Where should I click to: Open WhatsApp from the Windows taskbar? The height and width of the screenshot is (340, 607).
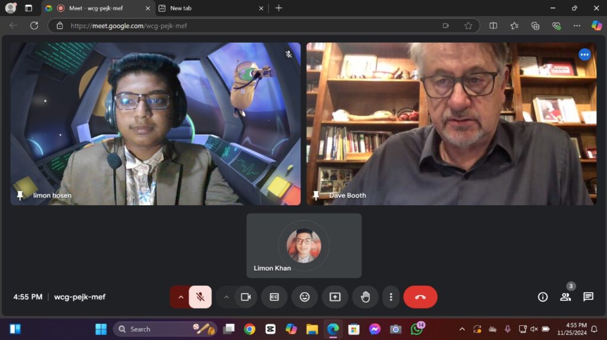[417, 329]
